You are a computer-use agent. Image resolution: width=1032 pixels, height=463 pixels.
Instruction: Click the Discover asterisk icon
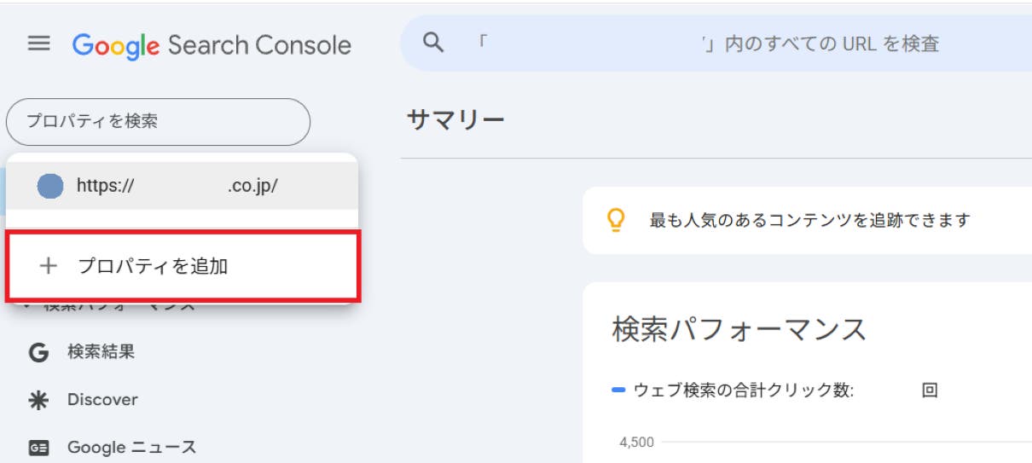[38, 400]
